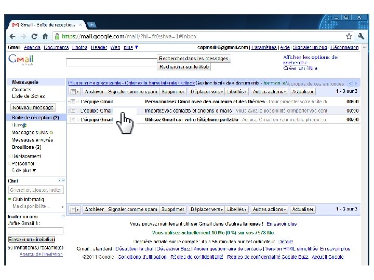
Task: Open the top Libellés dropdown
Action: click(236, 92)
